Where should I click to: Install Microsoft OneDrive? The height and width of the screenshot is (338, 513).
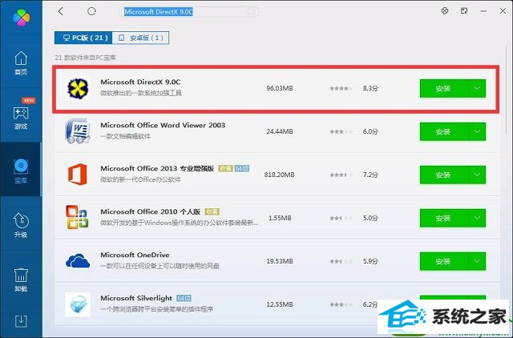tap(444, 261)
